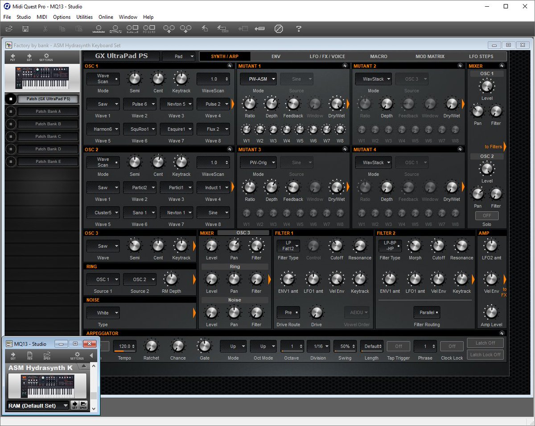
Task: Open Mutant 1 PW-ASM mode dropdown
Action: pyautogui.click(x=258, y=79)
